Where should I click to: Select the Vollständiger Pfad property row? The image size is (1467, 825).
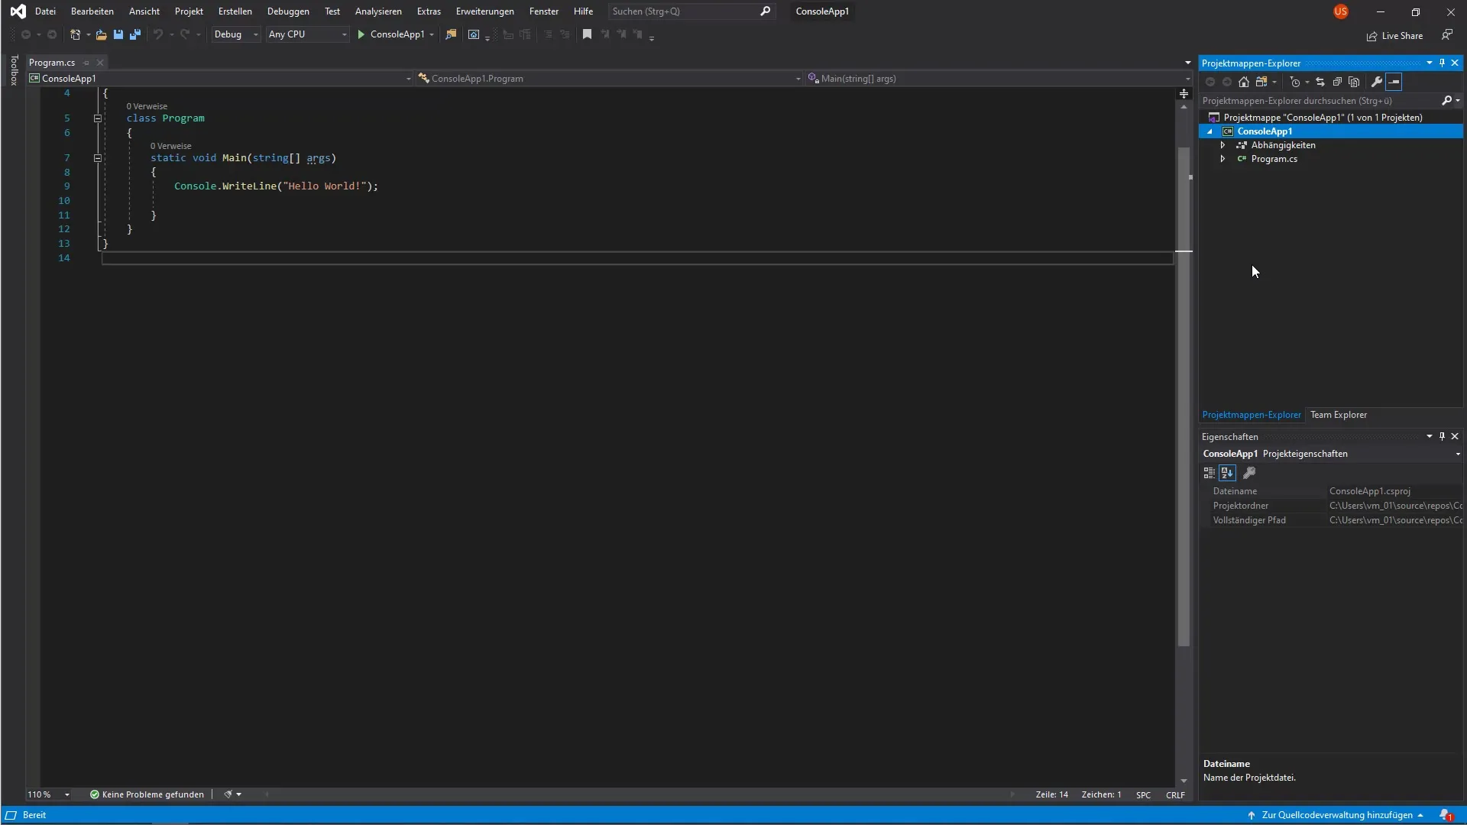(x=1332, y=520)
